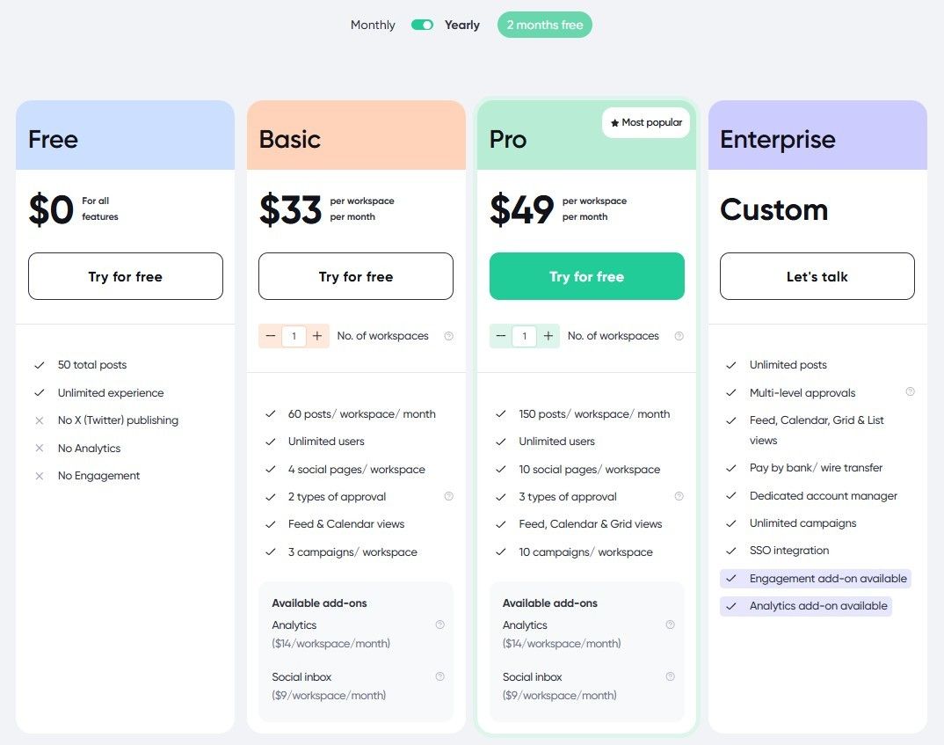
Task: Select the Basic workspace number input field
Action: pyautogui.click(x=294, y=335)
